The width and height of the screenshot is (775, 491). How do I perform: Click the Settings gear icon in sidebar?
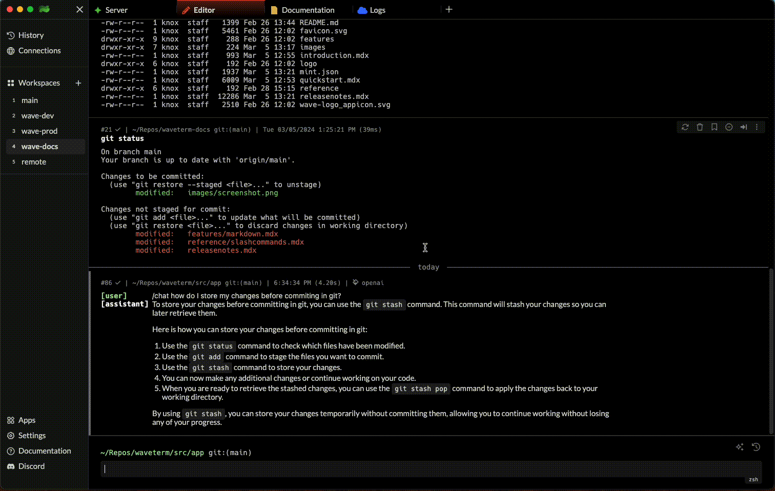[x=11, y=436]
